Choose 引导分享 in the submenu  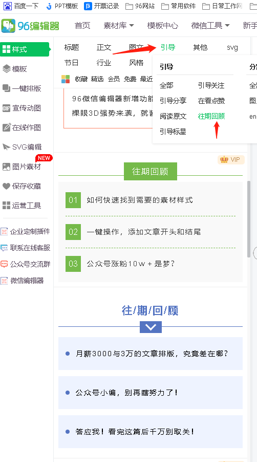click(173, 101)
